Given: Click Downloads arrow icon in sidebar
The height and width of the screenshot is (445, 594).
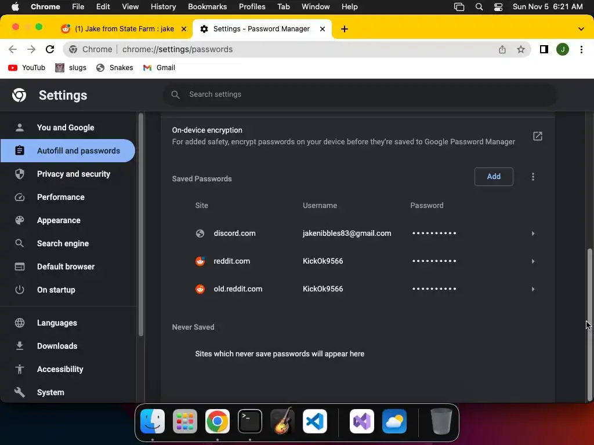Looking at the screenshot, I should click(20, 346).
